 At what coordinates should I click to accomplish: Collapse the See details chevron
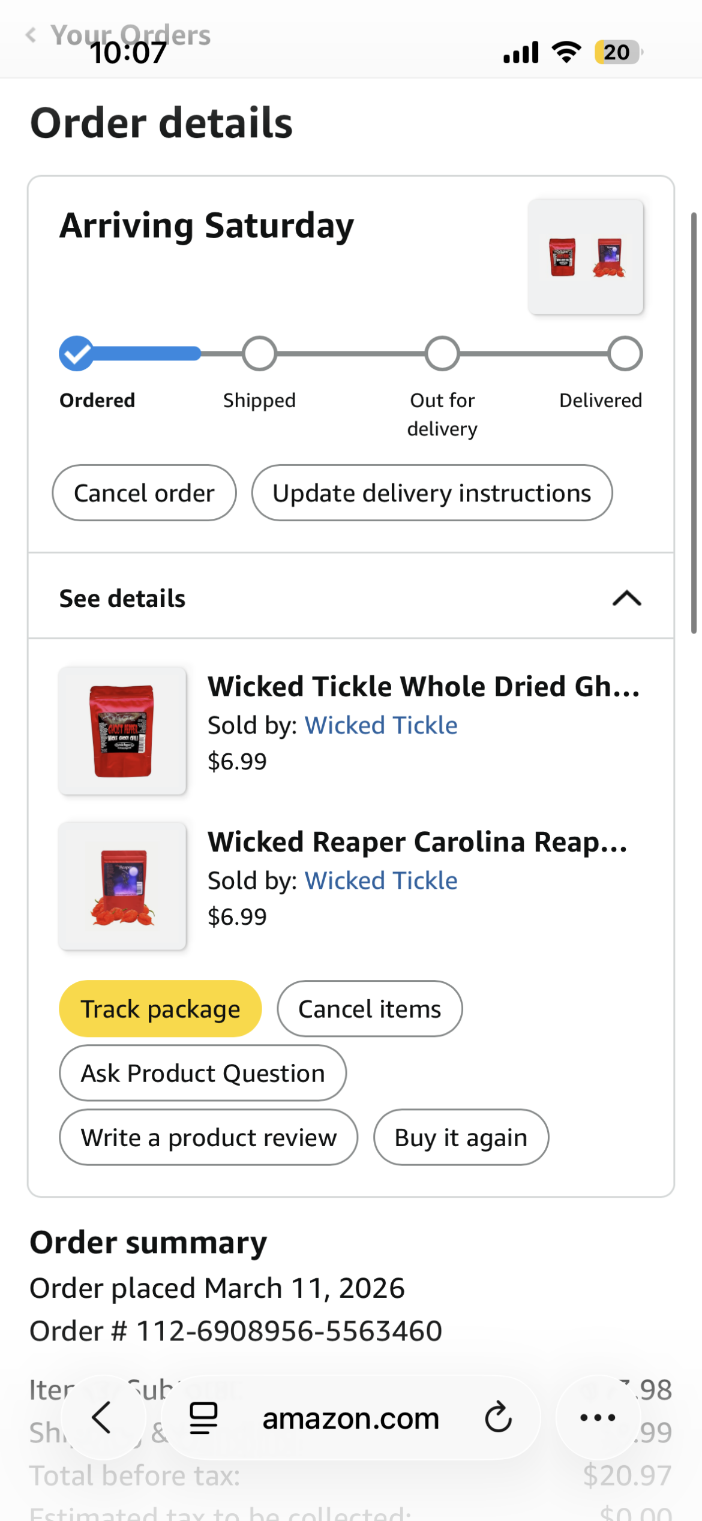coord(626,598)
